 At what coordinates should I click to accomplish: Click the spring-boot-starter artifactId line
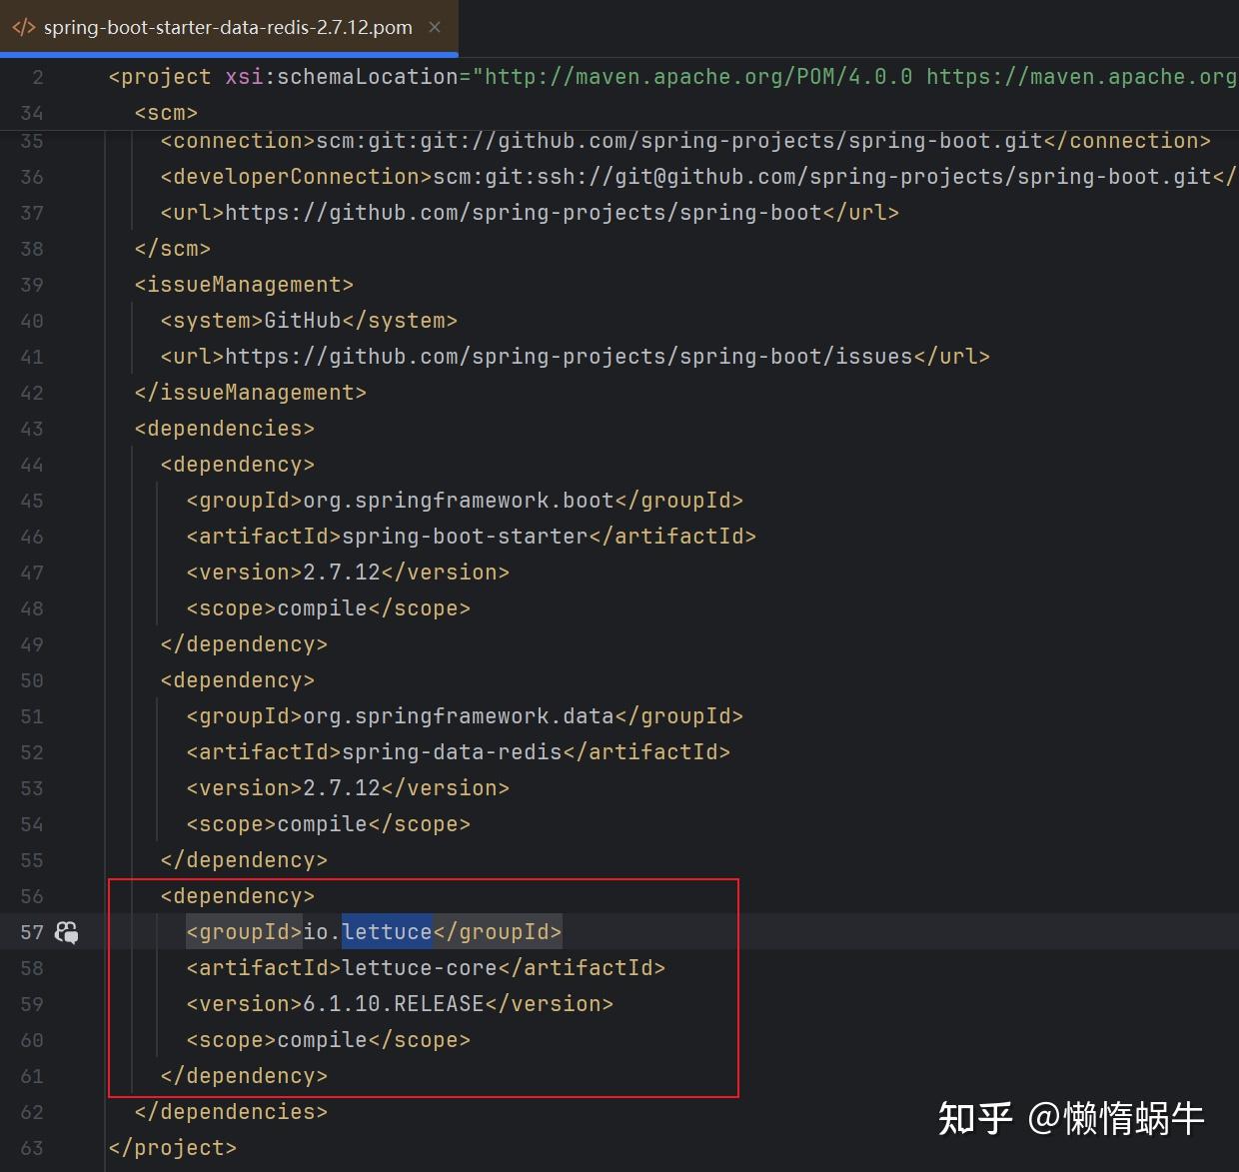(471, 537)
